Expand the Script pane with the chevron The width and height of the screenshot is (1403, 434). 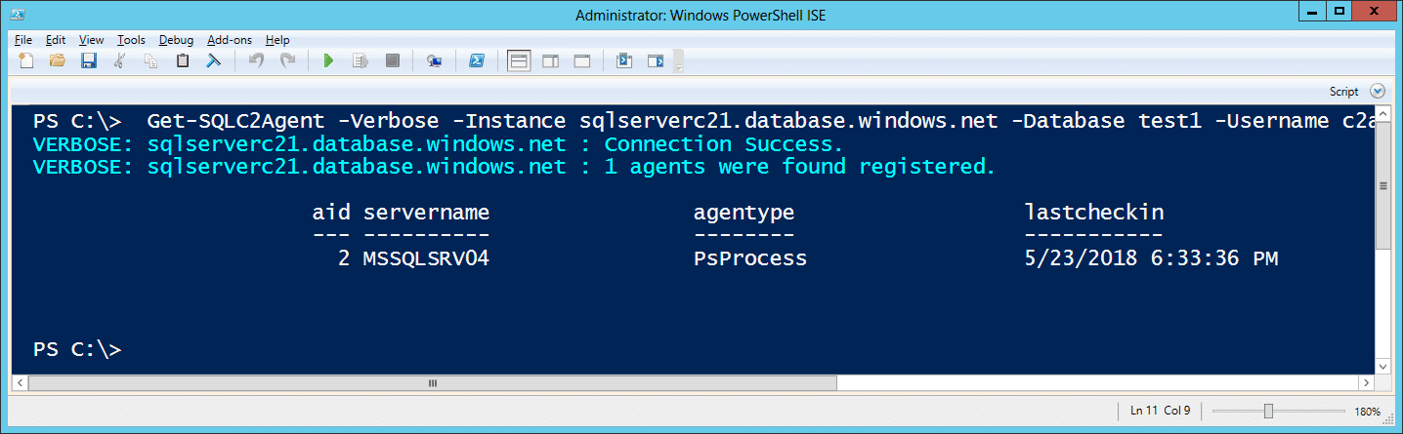pyautogui.click(x=1378, y=91)
